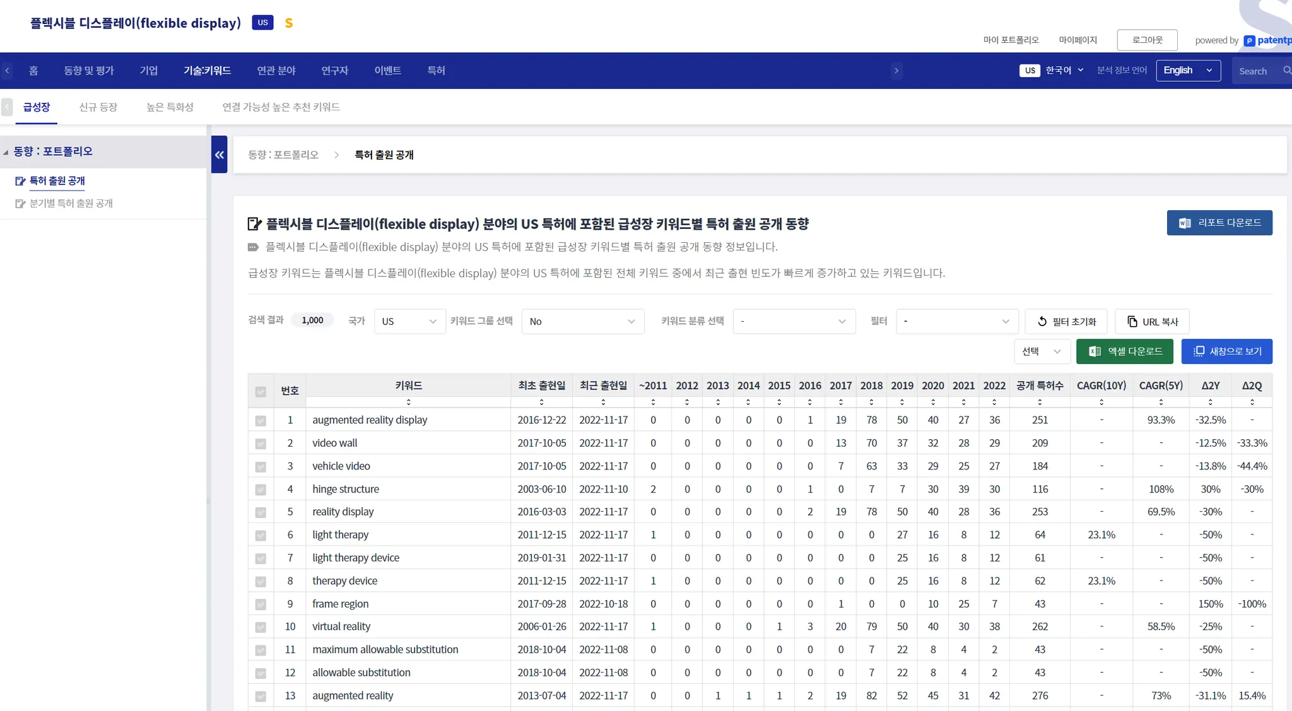This screenshot has height=711, width=1292.
Task: Click 리포트 다운로드 button
Action: click(x=1219, y=223)
